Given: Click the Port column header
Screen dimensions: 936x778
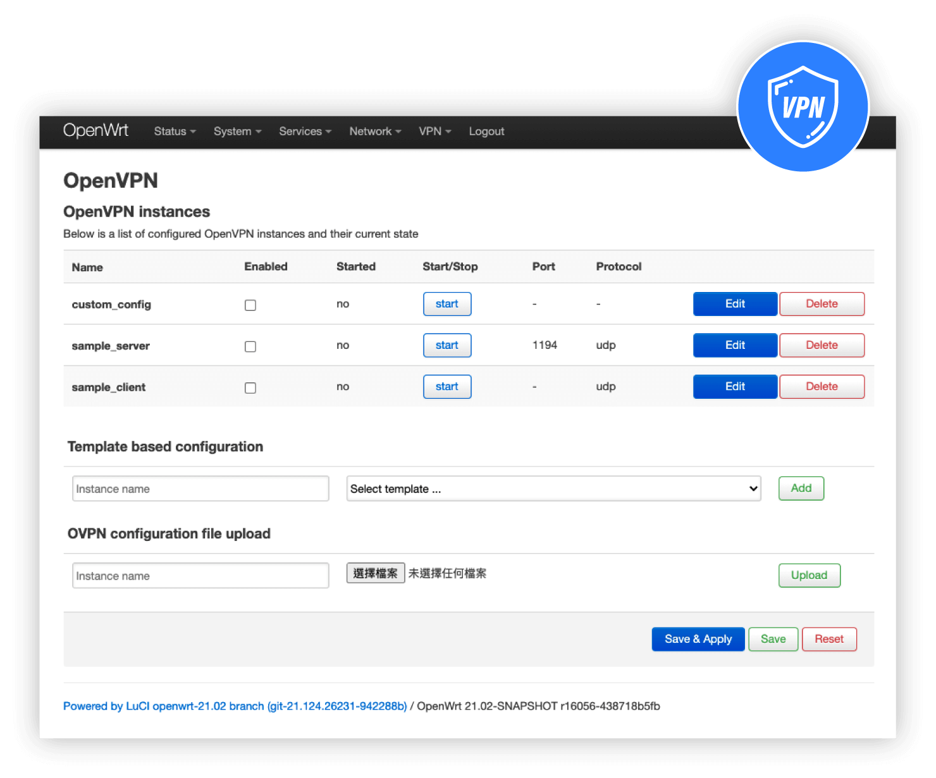Looking at the screenshot, I should 544,267.
